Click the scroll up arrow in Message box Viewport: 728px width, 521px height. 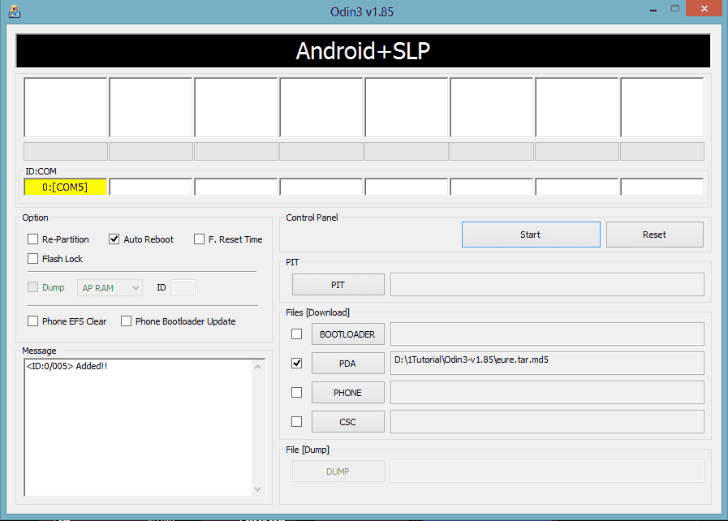point(258,367)
